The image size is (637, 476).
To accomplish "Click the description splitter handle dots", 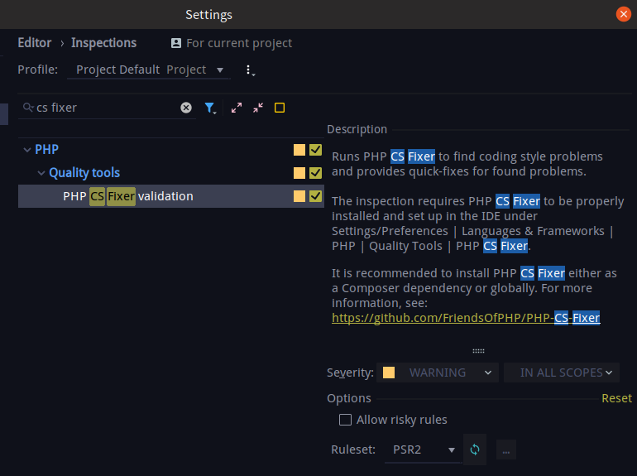I will [478, 351].
